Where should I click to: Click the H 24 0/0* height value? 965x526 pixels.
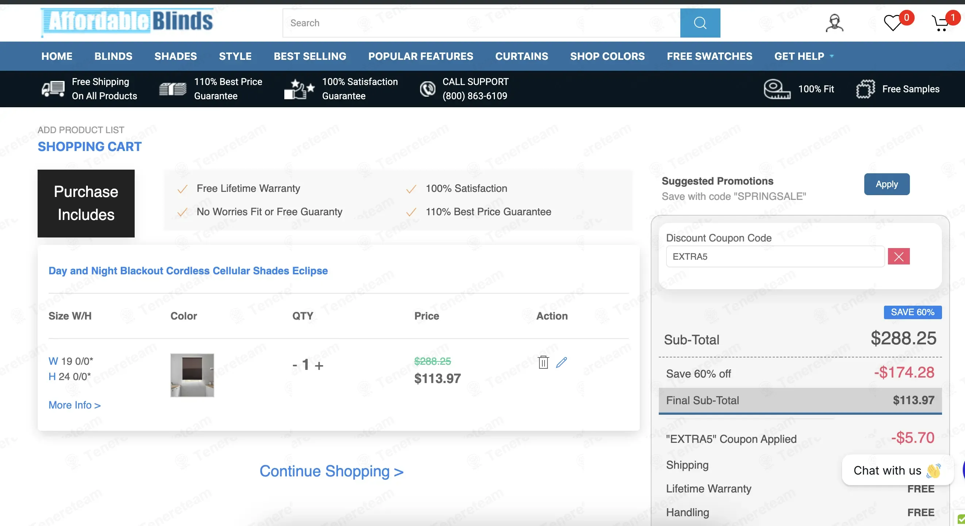click(x=70, y=376)
